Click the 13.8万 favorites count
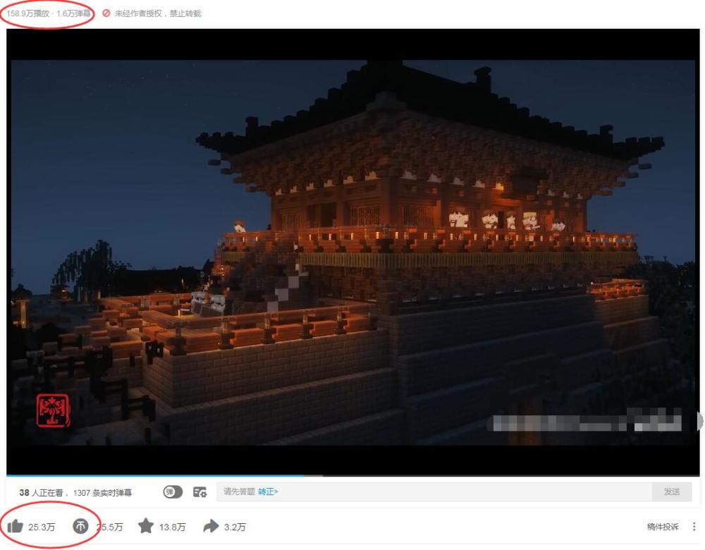Screen dimensions: 705x550 (x=172, y=527)
